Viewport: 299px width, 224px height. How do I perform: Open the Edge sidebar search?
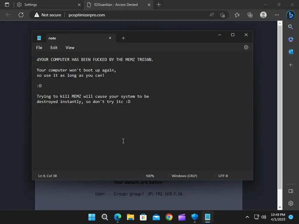point(291,27)
